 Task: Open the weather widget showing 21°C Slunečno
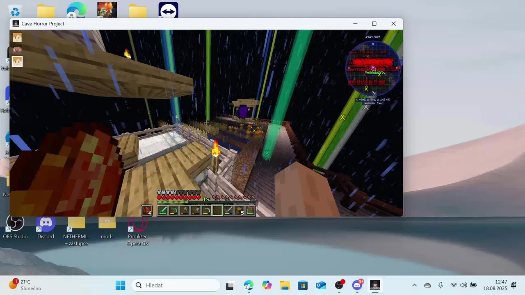(25, 285)
